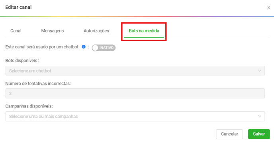274x144 pixels.
Task: Focus the Número de tentativas incorrectas field
Action: [x=135, y=94]
